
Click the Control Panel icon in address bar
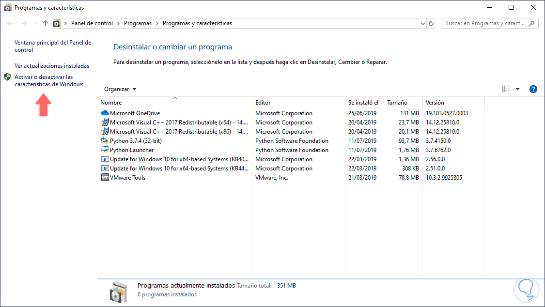(x=57, y=23)
